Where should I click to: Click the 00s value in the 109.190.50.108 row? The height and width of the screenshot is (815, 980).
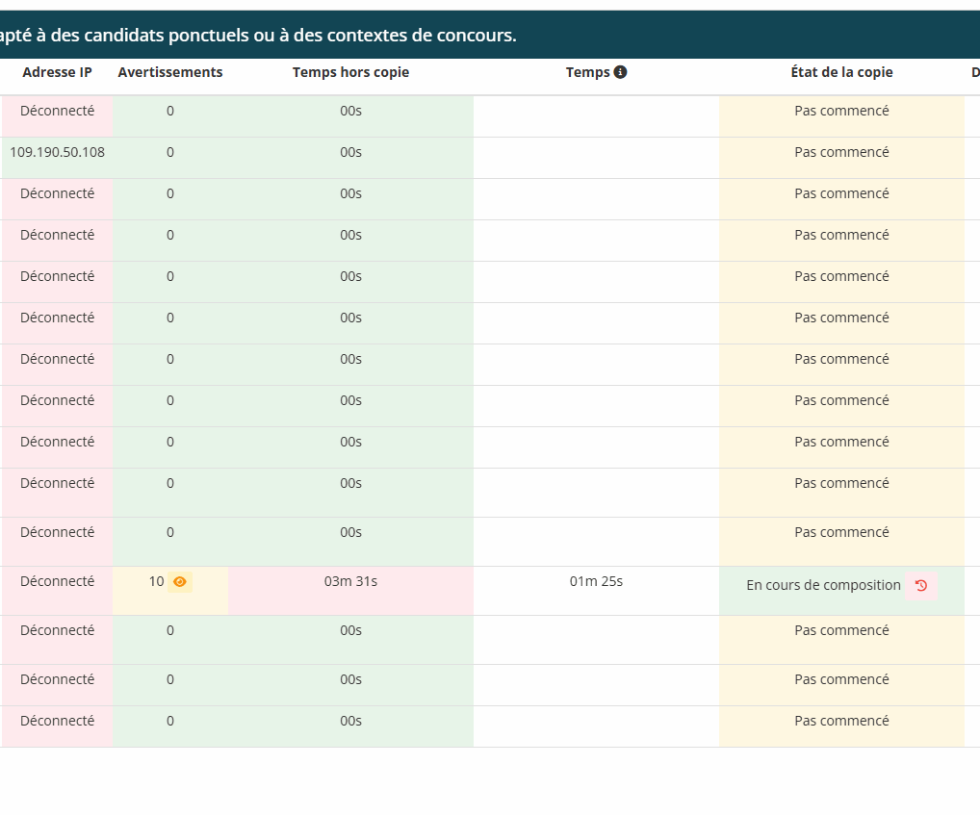[x=350, y=152]
